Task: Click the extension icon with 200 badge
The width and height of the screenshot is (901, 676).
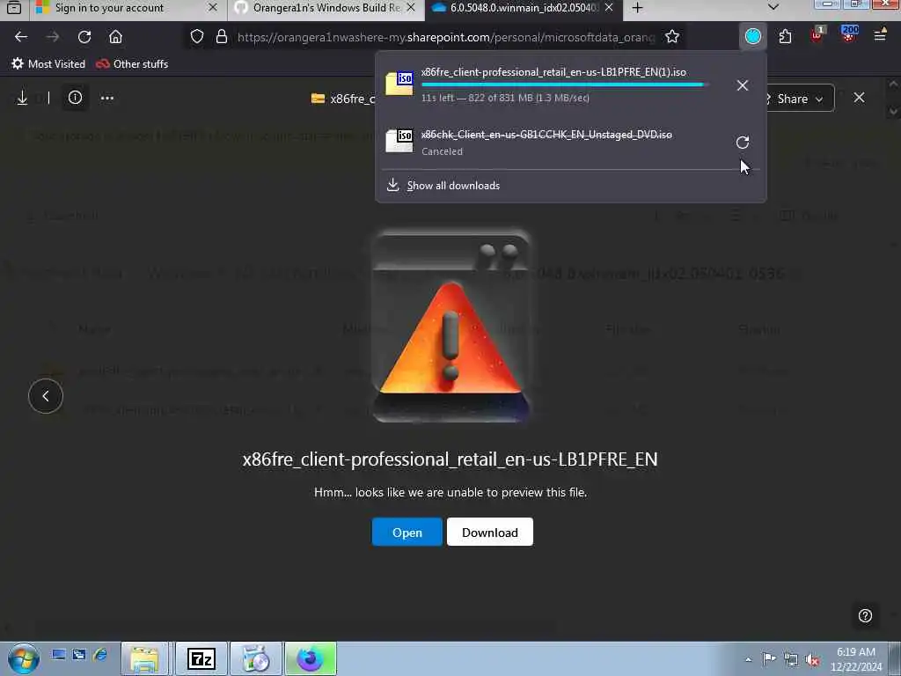Action: pyautogui.click(x=849, y=34)
